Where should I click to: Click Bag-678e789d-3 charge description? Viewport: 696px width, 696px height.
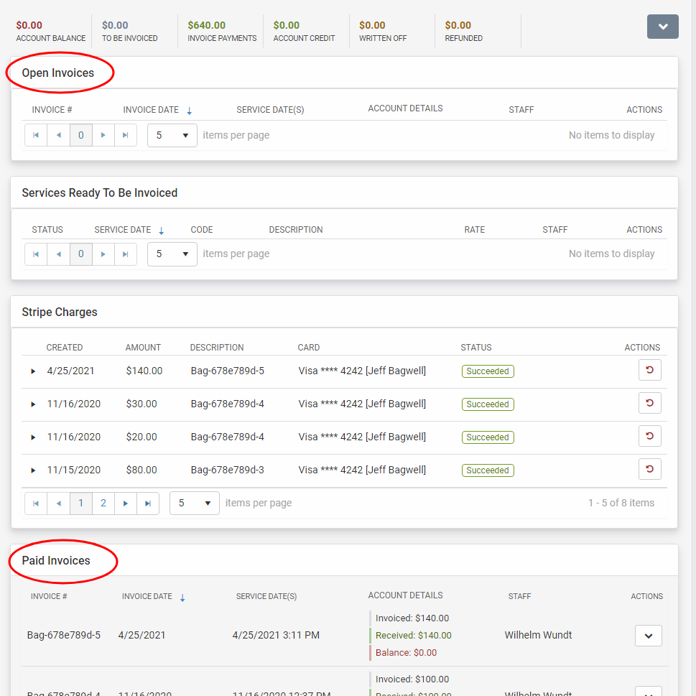[x=227, y=470]
